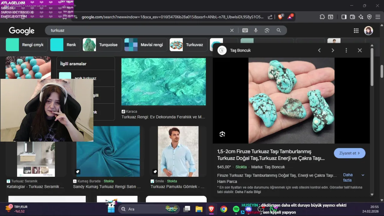Open Task View on the taskbar
The image size is (384, 216).
pos(187,209)
